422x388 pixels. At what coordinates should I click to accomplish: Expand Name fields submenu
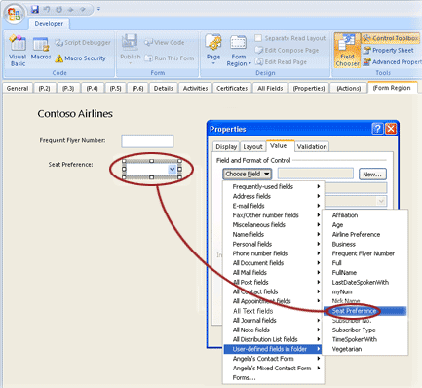click(274, 234)
